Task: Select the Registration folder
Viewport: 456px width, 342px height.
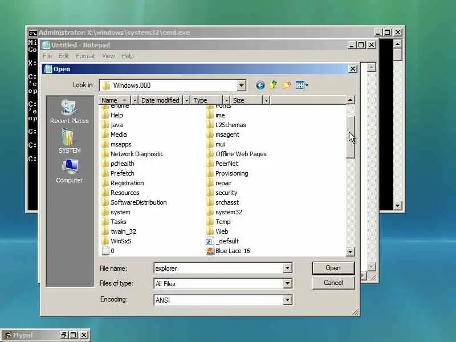Action: coord(123,183)
